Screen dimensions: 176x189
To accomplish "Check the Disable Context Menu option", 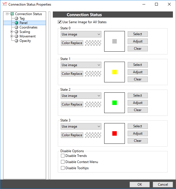I will (x=63, y=162).
